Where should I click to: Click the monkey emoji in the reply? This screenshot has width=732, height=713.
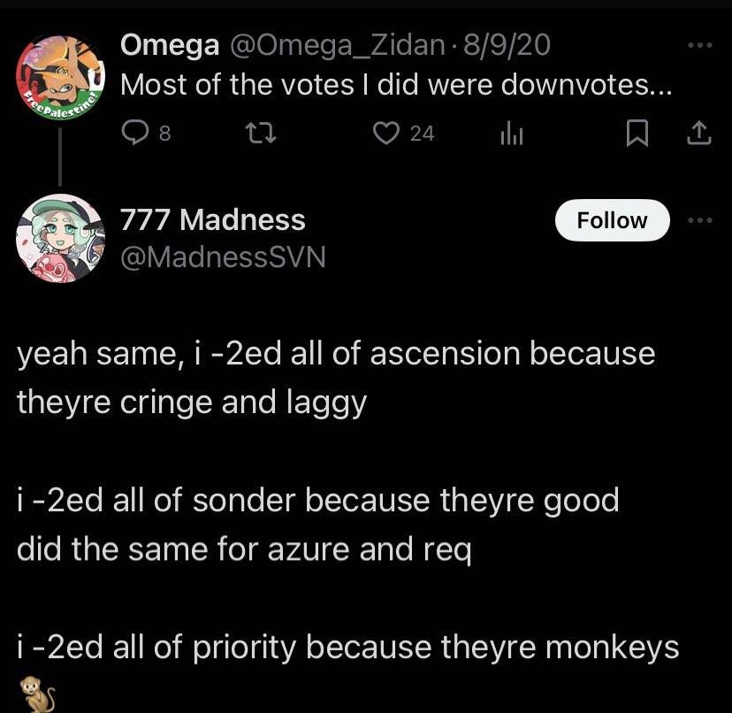pos(32,694)
